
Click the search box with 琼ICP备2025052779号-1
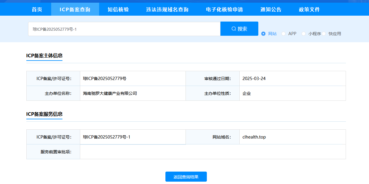pos(124,29)
